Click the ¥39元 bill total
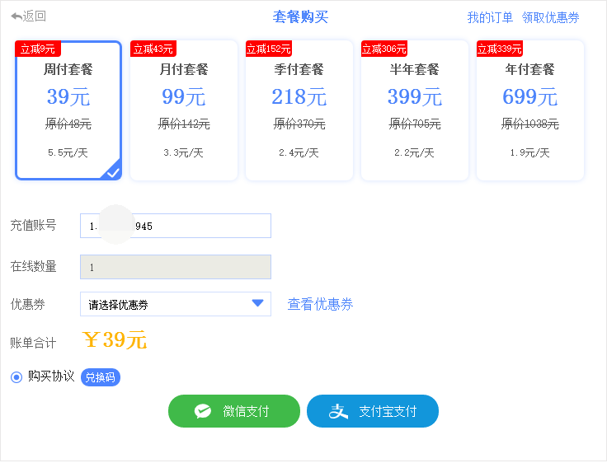This screenshot has height=463, width=607. 115,339
